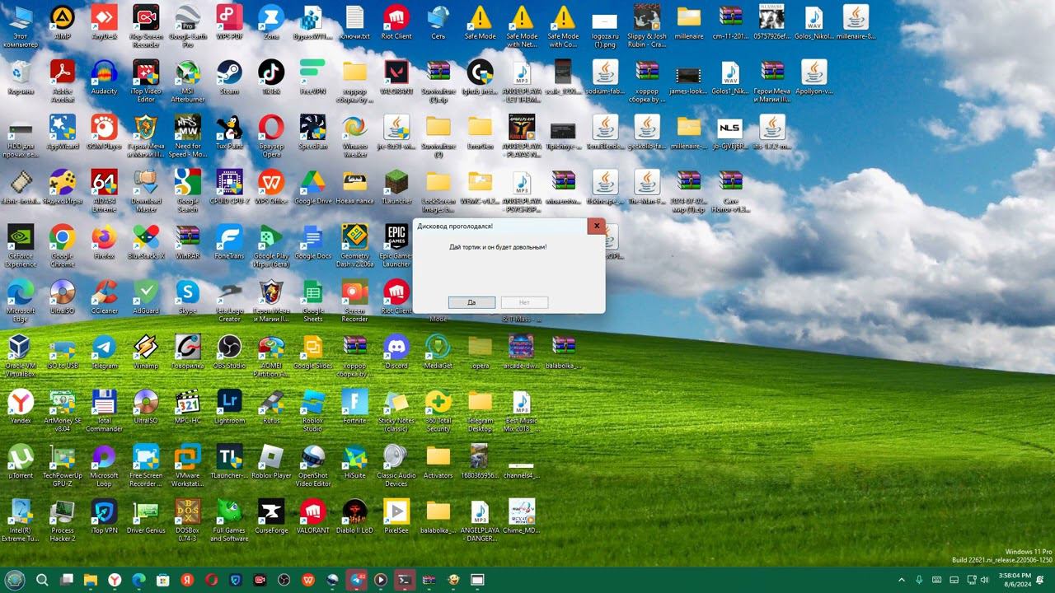Select the Discord desktop icon
1055x593 pixels.
pos(396,352)
